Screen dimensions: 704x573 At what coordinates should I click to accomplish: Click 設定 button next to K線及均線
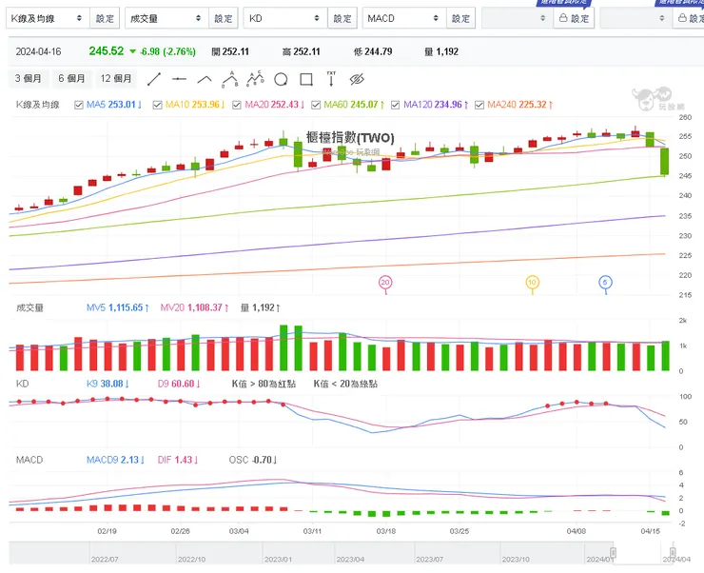pyautogui.click(x=105, y=18)
